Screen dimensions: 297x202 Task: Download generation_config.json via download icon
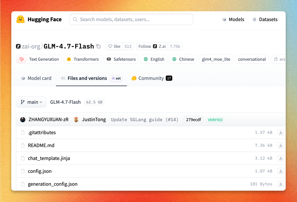click(x=281, y=184)
